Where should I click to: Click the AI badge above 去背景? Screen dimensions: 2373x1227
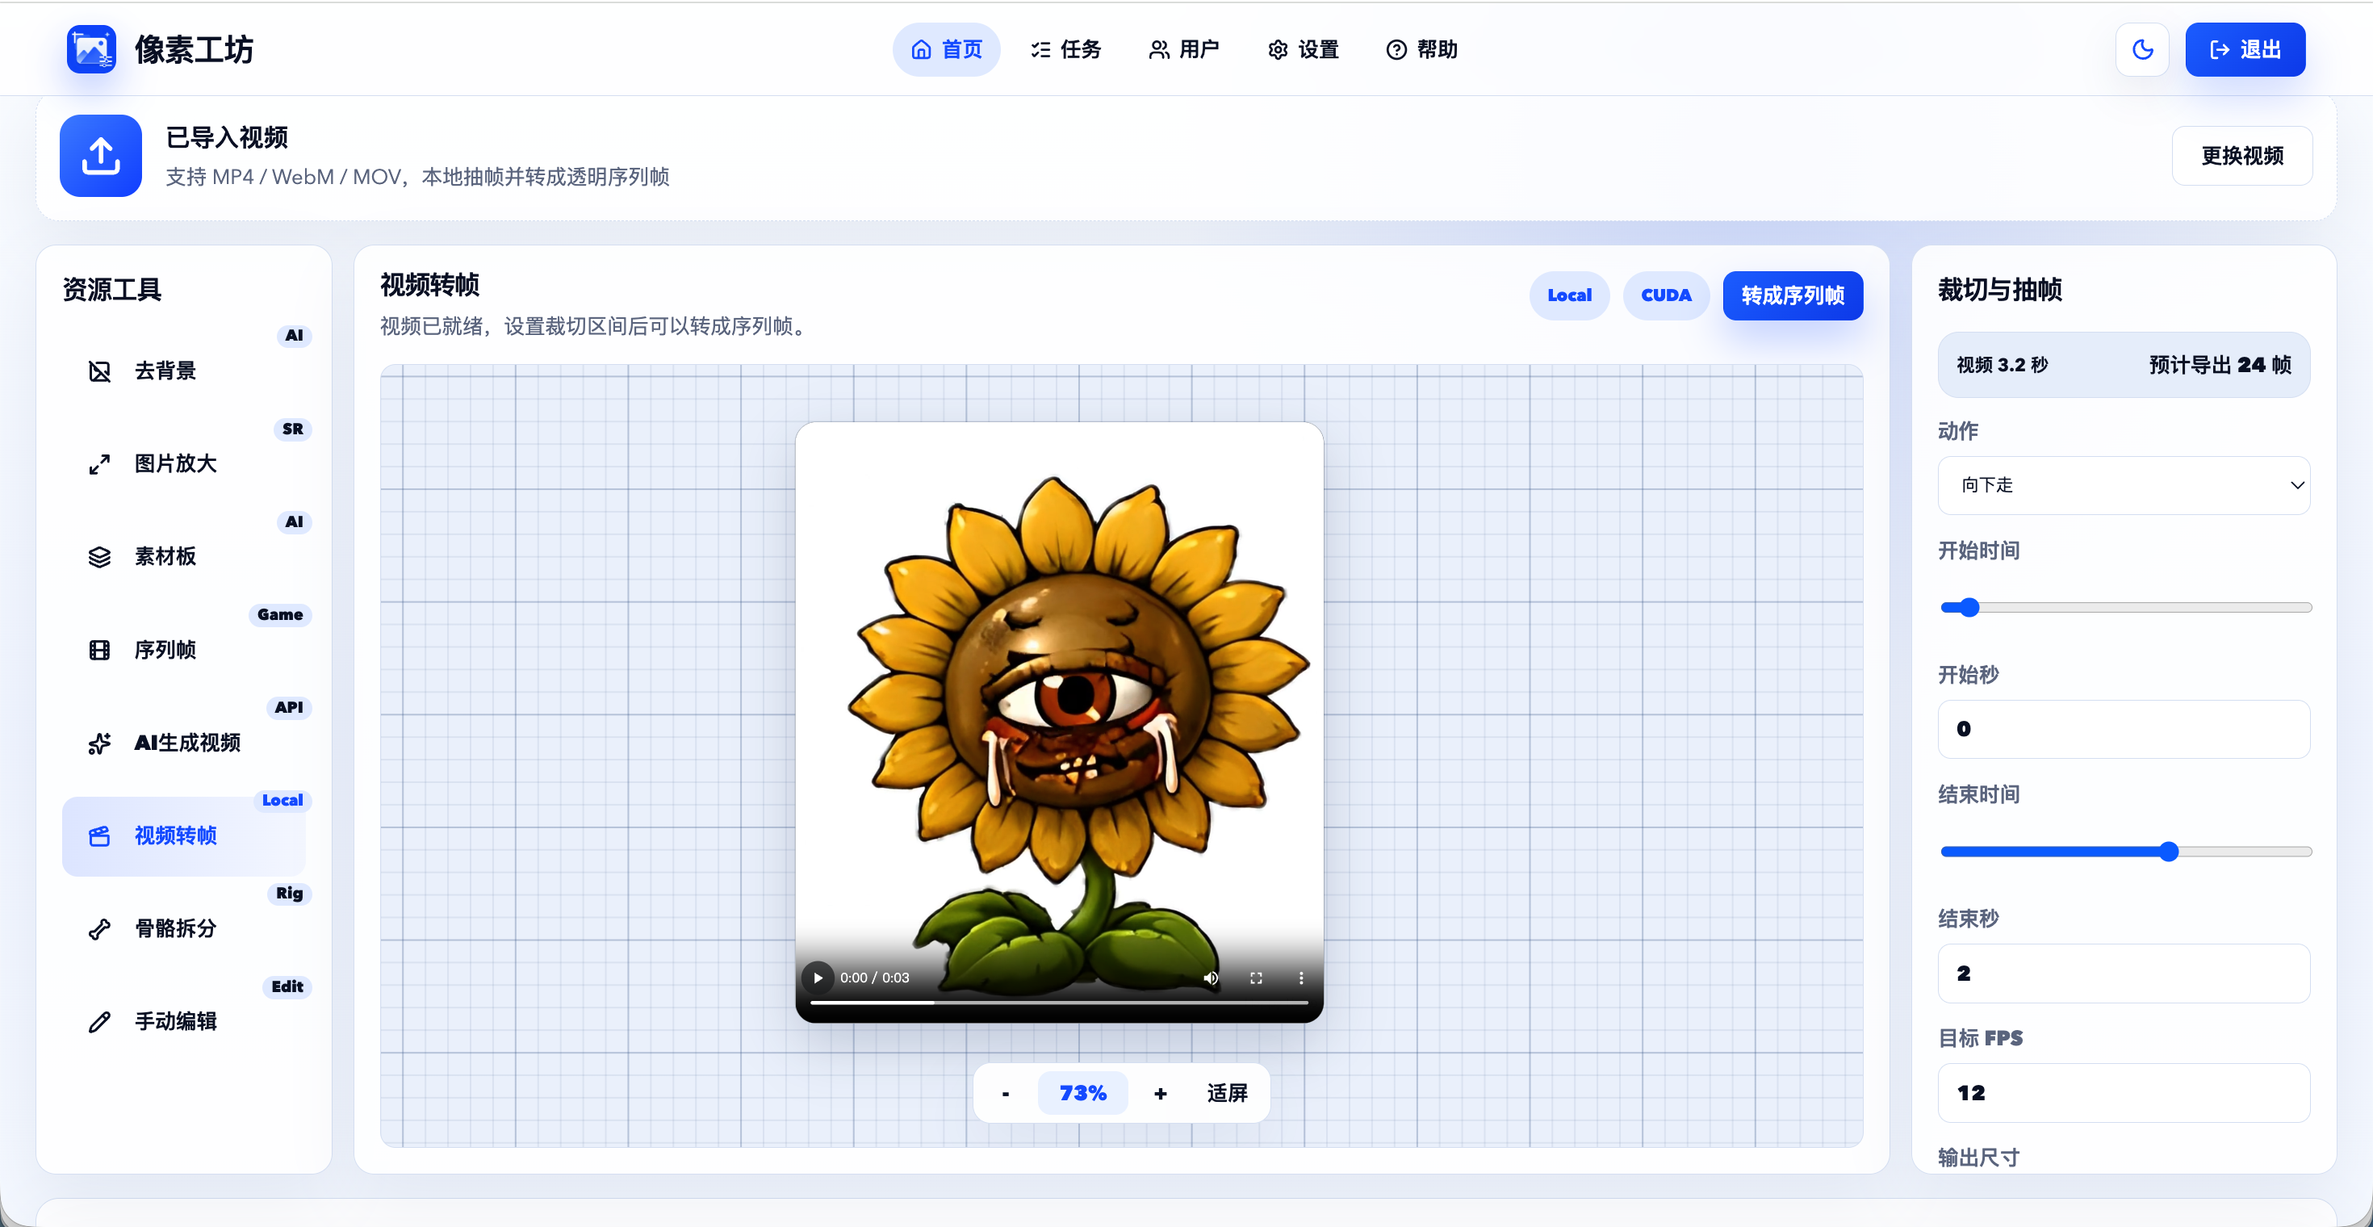(294, 335)
